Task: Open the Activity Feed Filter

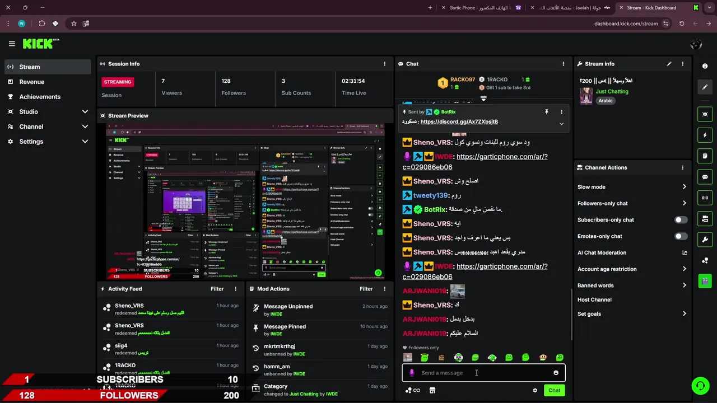Action: tap(217, 289)
